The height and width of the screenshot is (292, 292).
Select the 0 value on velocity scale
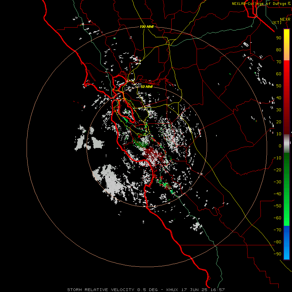(280, 146)
